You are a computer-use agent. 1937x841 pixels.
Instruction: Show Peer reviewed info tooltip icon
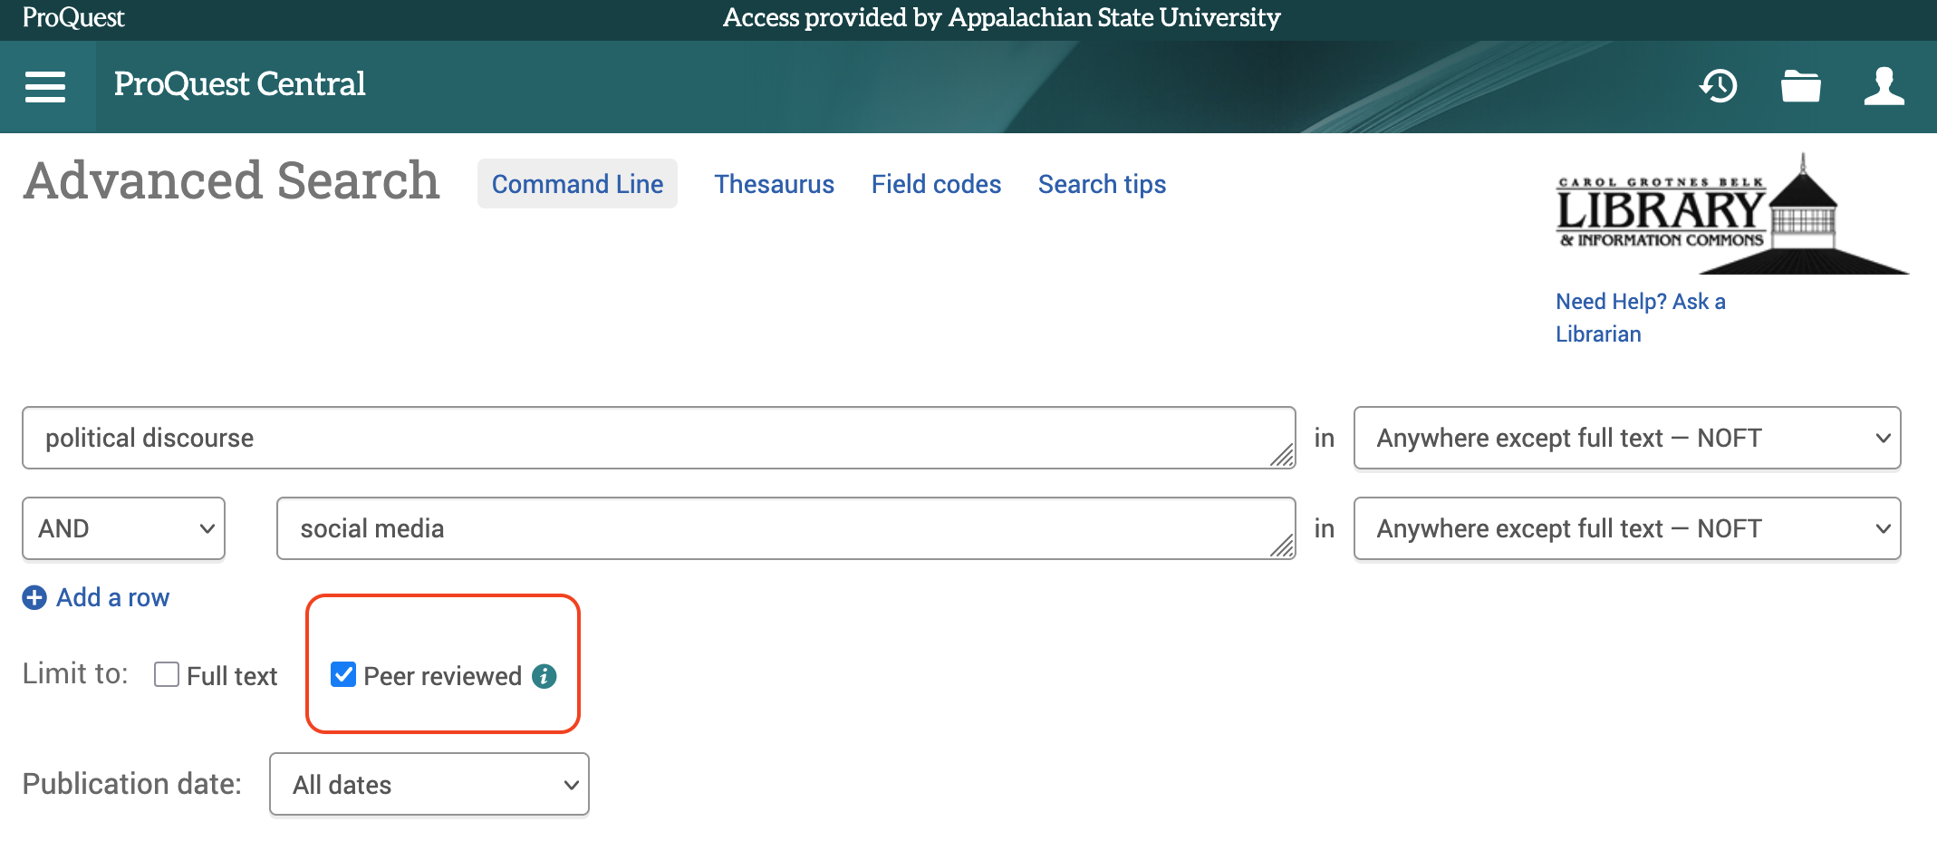click(x=544, y=676)
